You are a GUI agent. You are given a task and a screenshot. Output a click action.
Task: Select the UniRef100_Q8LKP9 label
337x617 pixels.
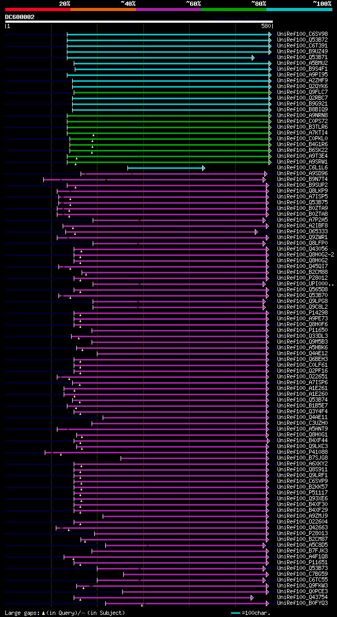click(x=302, y=191)
